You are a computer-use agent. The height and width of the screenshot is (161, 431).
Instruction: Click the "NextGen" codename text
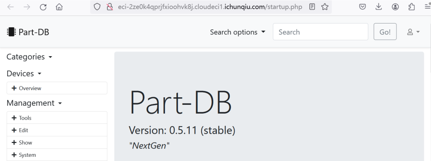click(x=149, y=145)
